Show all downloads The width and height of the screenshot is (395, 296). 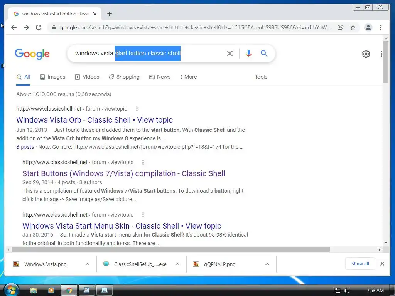360,264
